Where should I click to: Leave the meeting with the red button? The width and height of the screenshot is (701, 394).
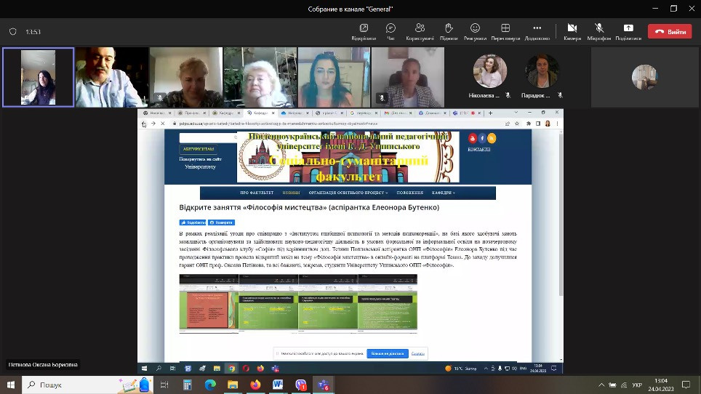(x=670, y=32)
